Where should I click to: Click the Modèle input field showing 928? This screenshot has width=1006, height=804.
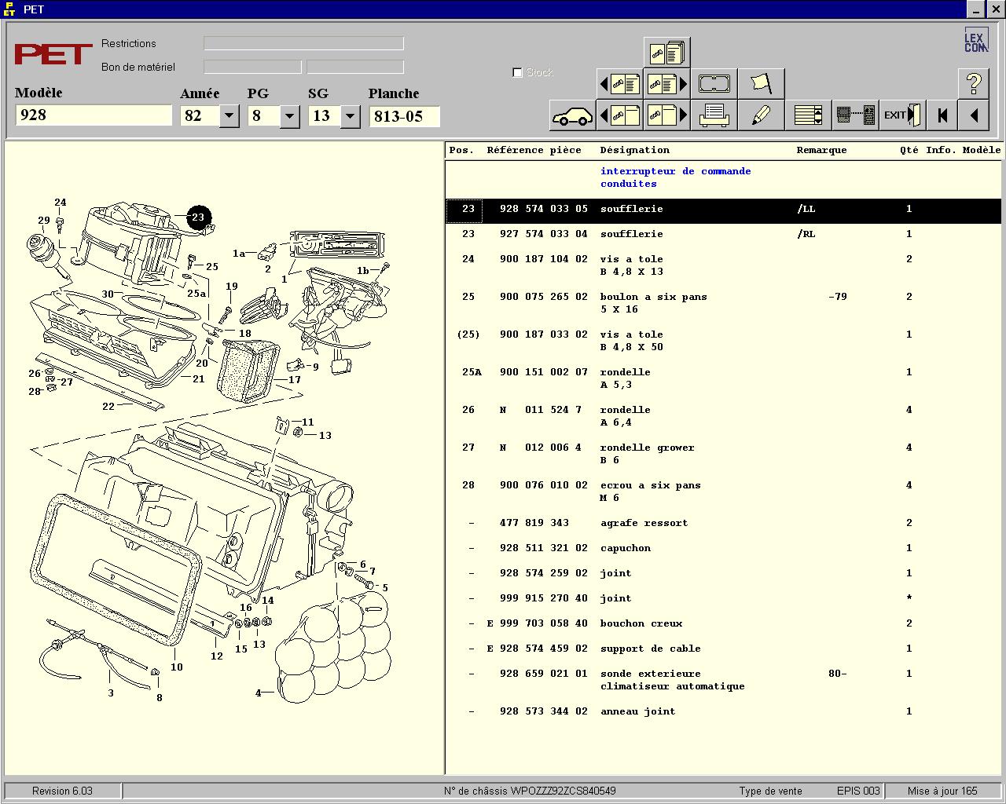click(x=94, y=115)
